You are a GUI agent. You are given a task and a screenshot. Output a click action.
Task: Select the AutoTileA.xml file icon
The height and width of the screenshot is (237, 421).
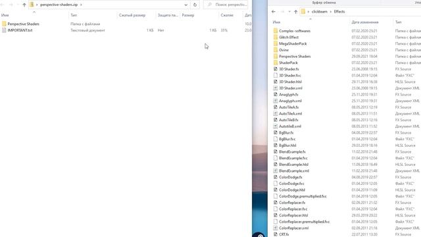[276, 114]
